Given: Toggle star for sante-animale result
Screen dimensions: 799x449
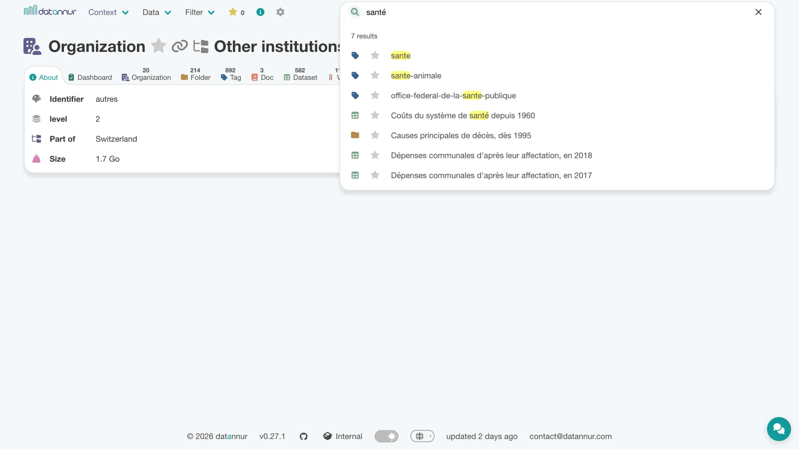Looking at the screenshot, I should (375, 75).
